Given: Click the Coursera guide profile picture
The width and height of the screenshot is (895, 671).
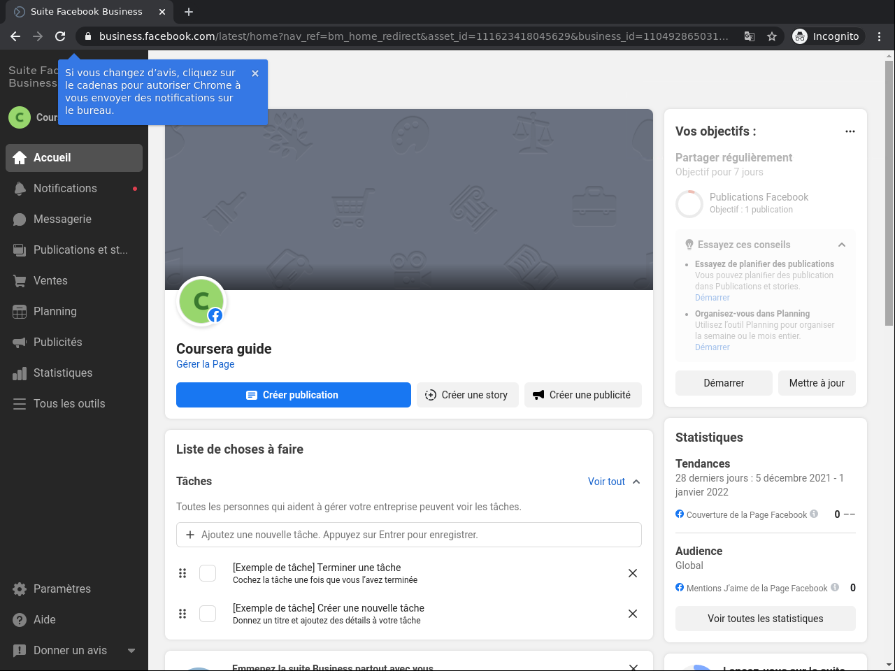Looking at the screenshot, I should click(202, 301).
